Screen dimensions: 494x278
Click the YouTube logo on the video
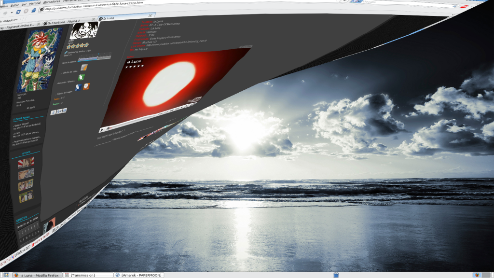point(194,100)
